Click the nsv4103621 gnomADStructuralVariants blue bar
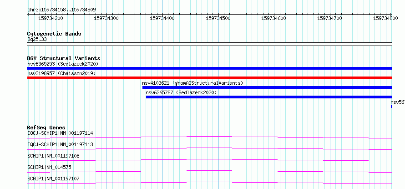 pyautogui.click(x=267, y=87)
